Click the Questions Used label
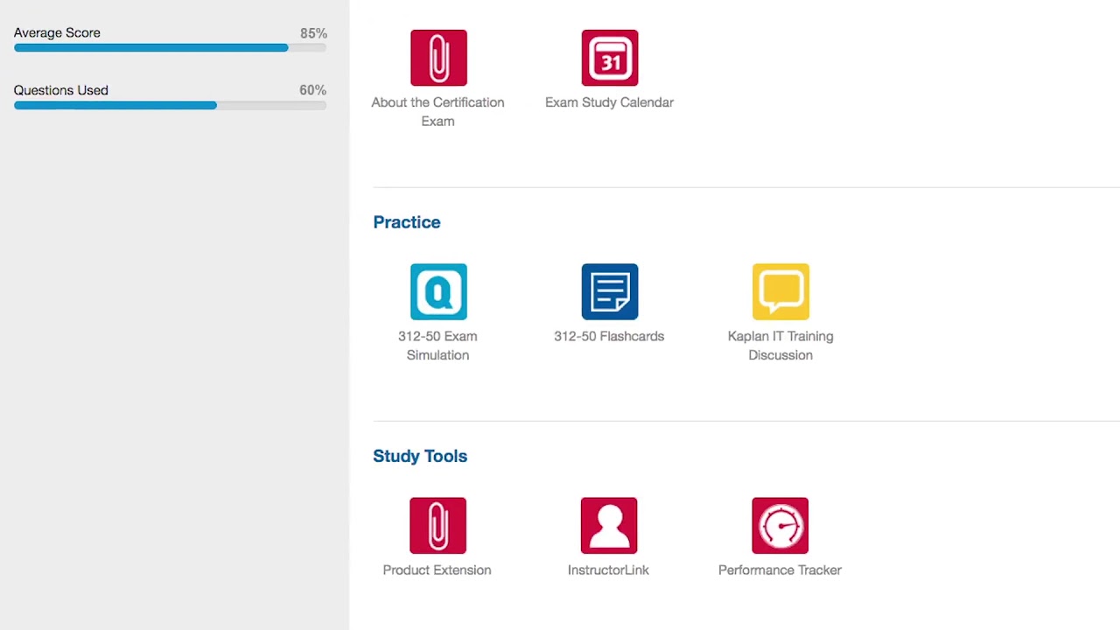Screen dimensions: 1120x630 coord(61,90)
